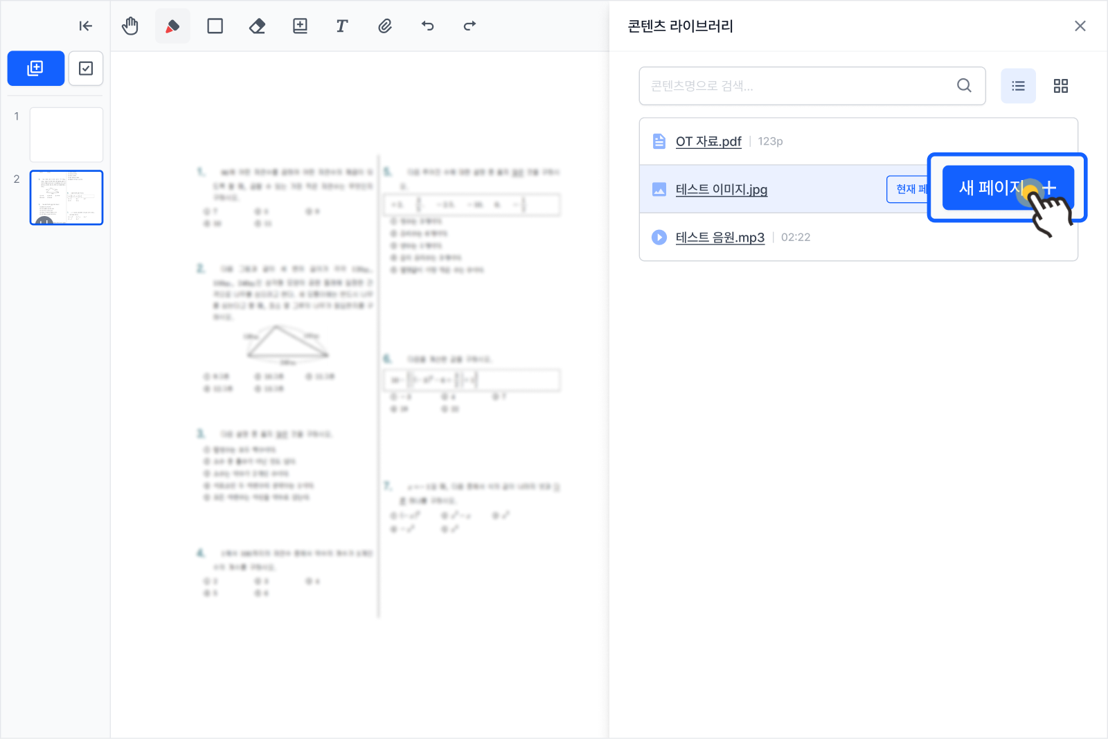The image size is (1108, 739).
Task: Open OT 자료.pdf file link
Action: (x=708, y=141)
